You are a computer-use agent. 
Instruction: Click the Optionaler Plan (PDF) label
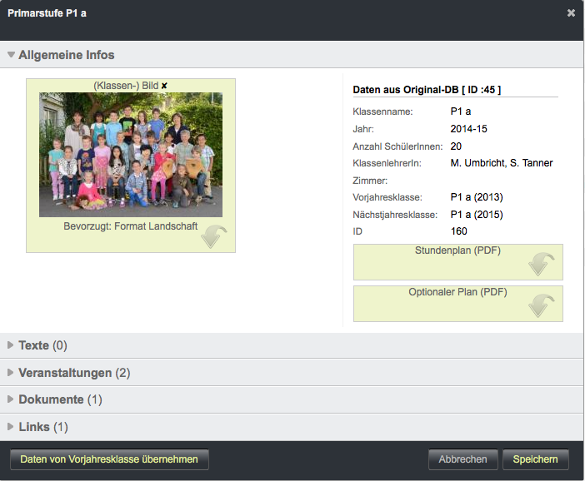457,292
